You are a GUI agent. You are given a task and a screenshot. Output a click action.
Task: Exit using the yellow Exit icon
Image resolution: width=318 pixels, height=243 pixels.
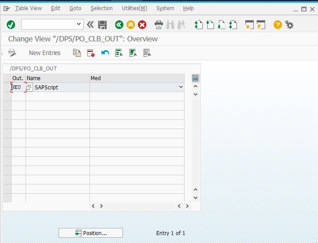pyautogui.click(x=131, y=25)
